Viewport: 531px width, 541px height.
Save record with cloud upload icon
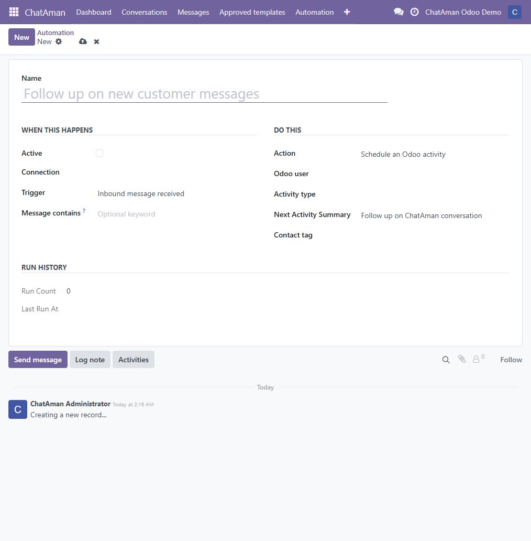(83, 41)
